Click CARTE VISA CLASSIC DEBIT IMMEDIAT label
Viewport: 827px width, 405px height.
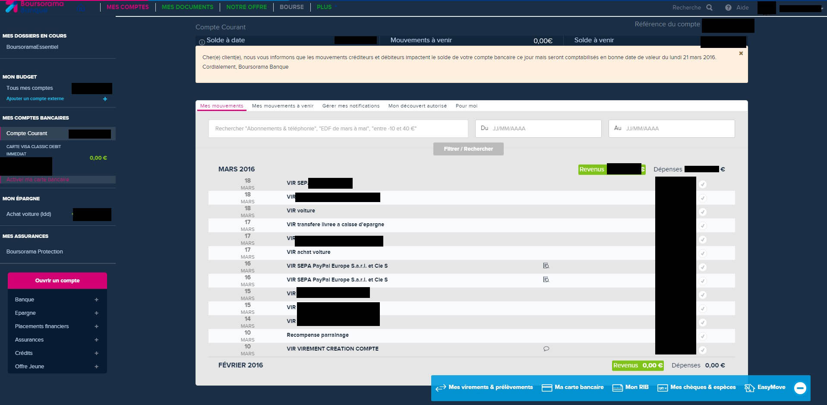pyautogui.click(x=34, y=150)
